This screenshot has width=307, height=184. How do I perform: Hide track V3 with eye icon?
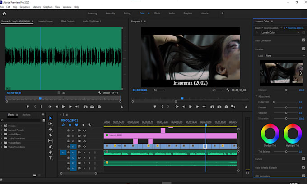(x=84, y=136)
